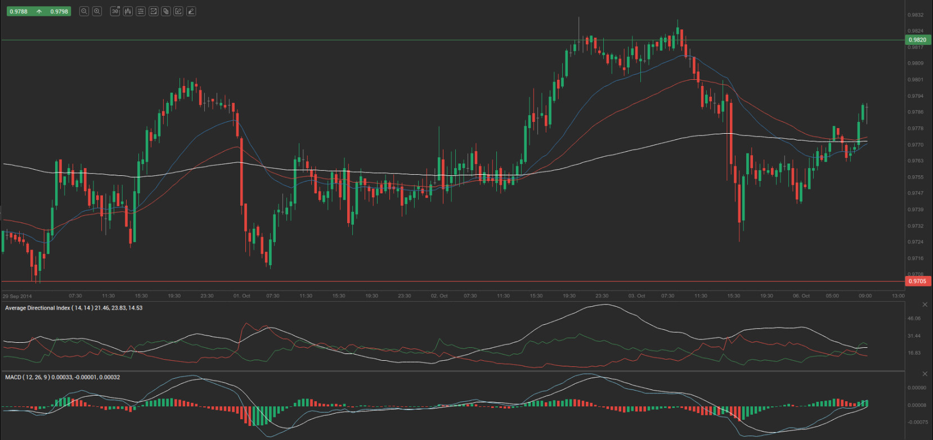Click the zoom in magnifier icon
Screen dimensions: 933x440
pyautogui.click(x=97, y=11)
